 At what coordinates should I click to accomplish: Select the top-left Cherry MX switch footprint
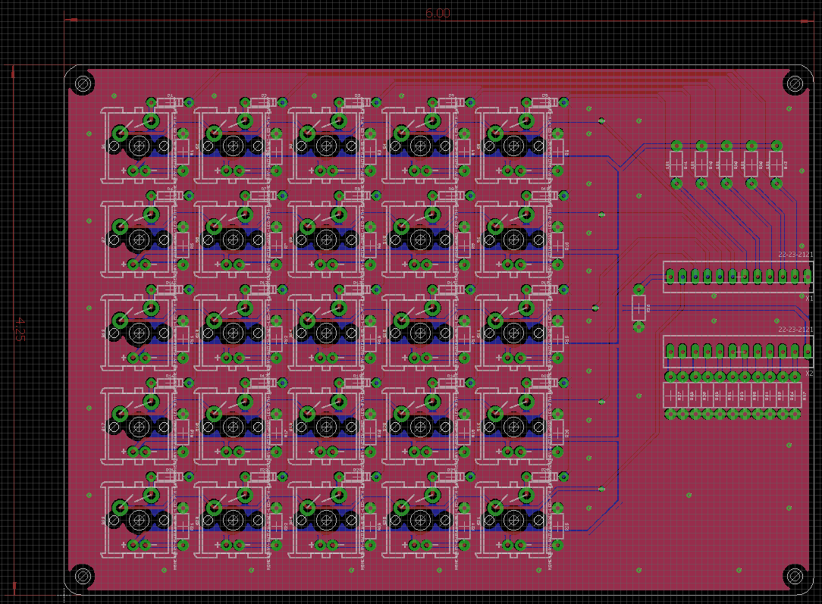point(139,146)
